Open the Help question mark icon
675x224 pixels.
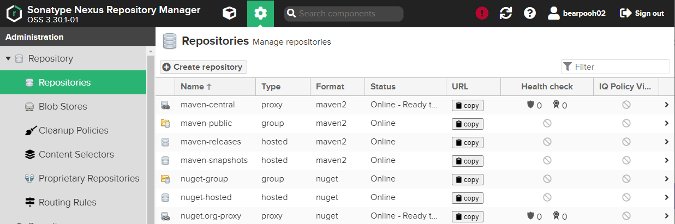coord(530,13)
